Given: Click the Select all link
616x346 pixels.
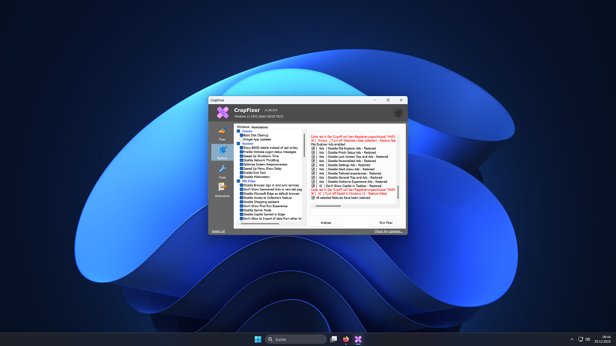Looking at the screenshot, I should click(x=218, y=231).
